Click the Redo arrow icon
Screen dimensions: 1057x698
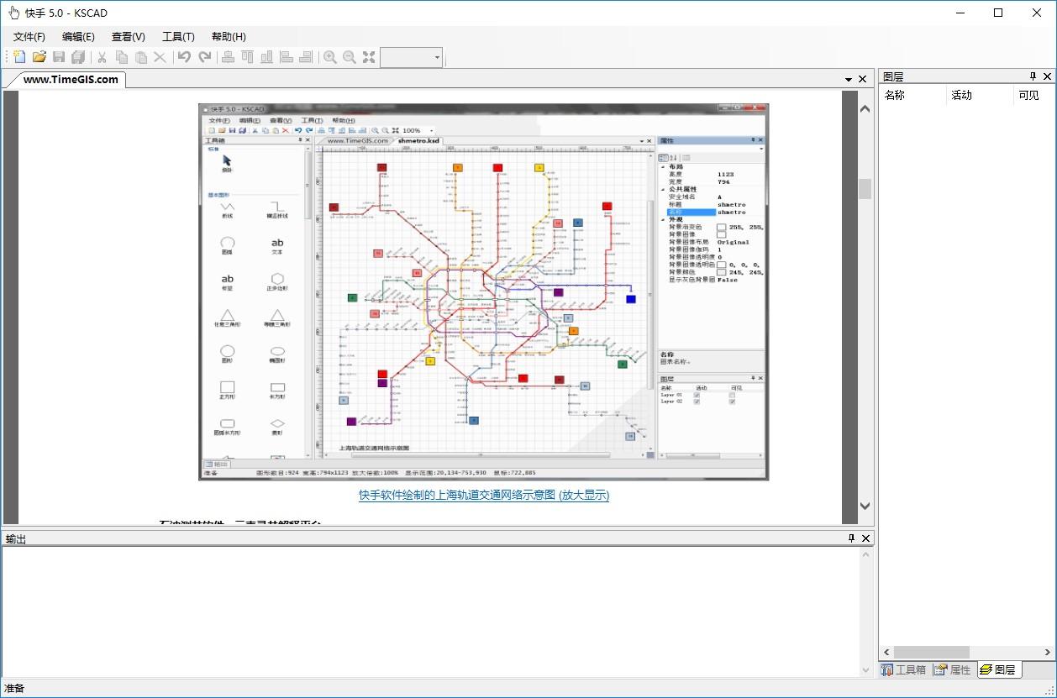click(x=204, y=57)
